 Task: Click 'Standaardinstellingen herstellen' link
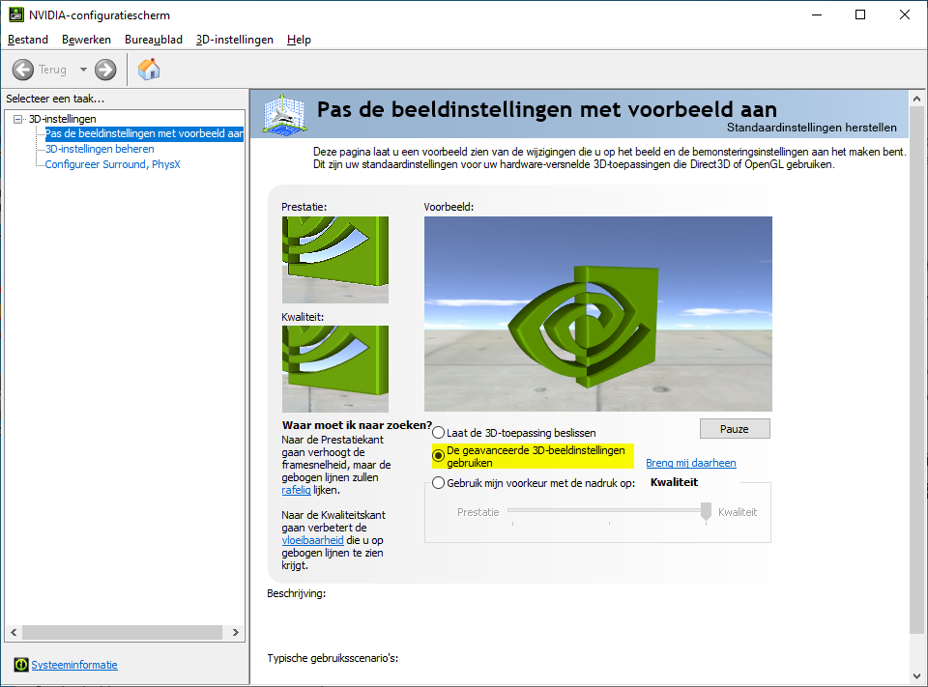coord(811,128)
